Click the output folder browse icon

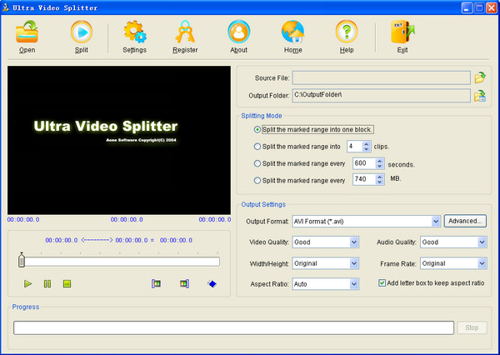click(480, 96)
